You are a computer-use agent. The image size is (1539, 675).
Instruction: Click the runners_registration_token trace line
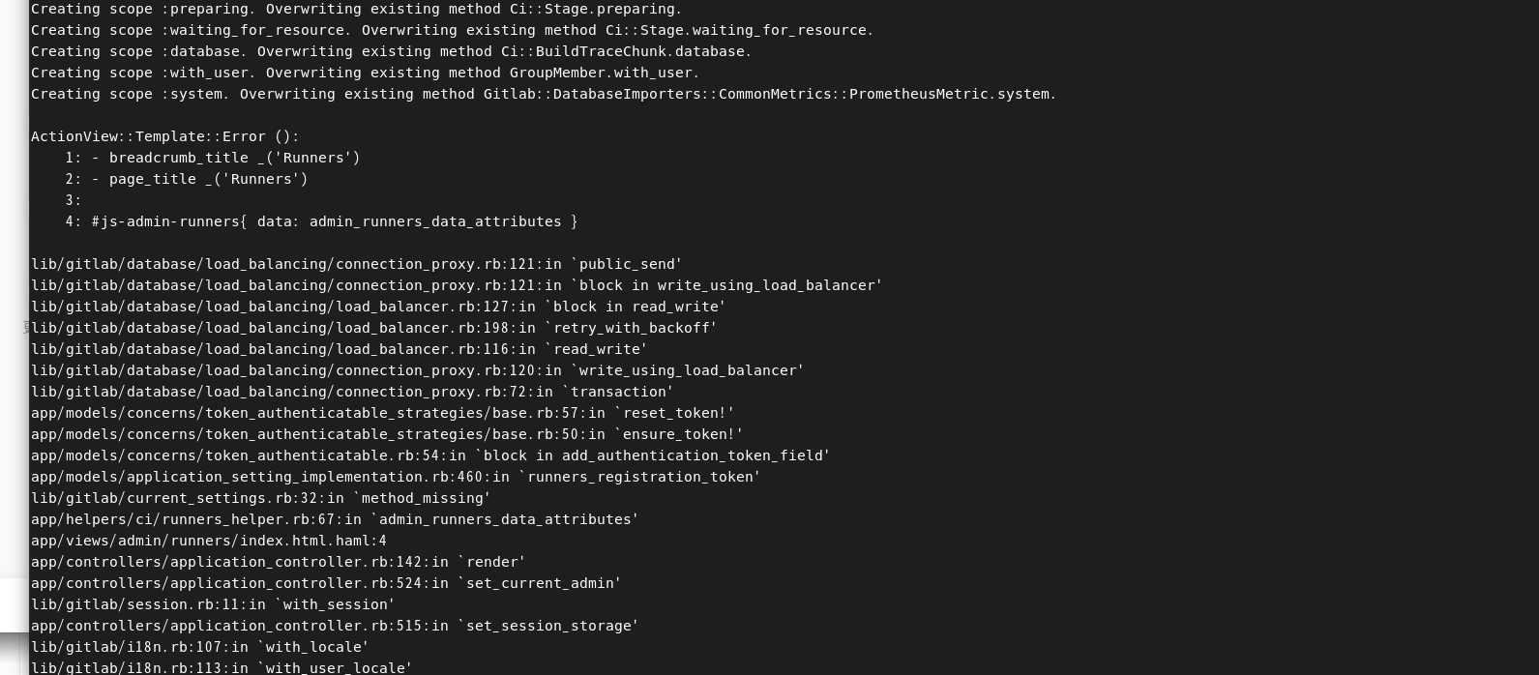(x=396, y=477)
